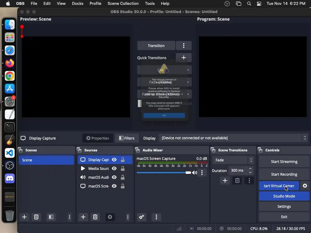Open Scenes panel three-dot menu
The width and height of the screenshot is (311, 233).
click(x=70, y=217)
